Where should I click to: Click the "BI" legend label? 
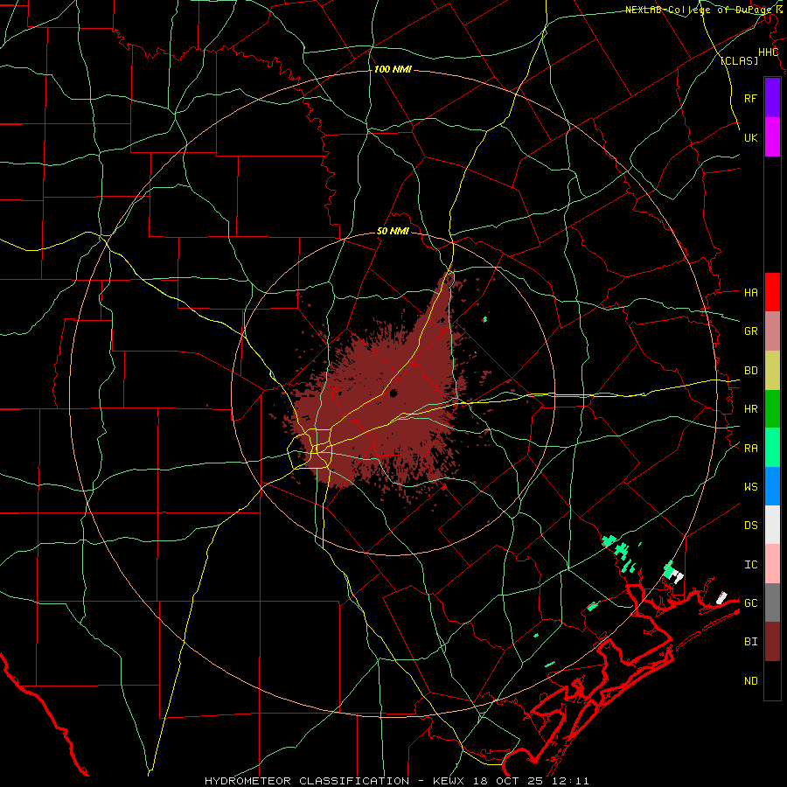tap(750, 642)
